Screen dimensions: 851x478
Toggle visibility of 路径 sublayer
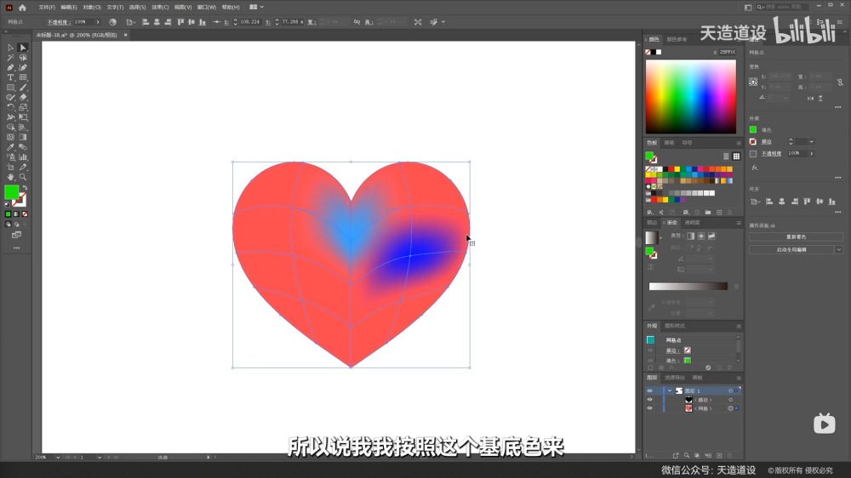click(x=649, y=400)
